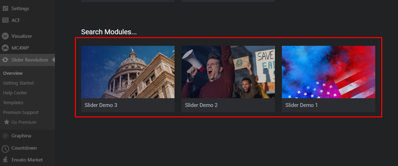Go to Help Center page

tap(15, 93)
